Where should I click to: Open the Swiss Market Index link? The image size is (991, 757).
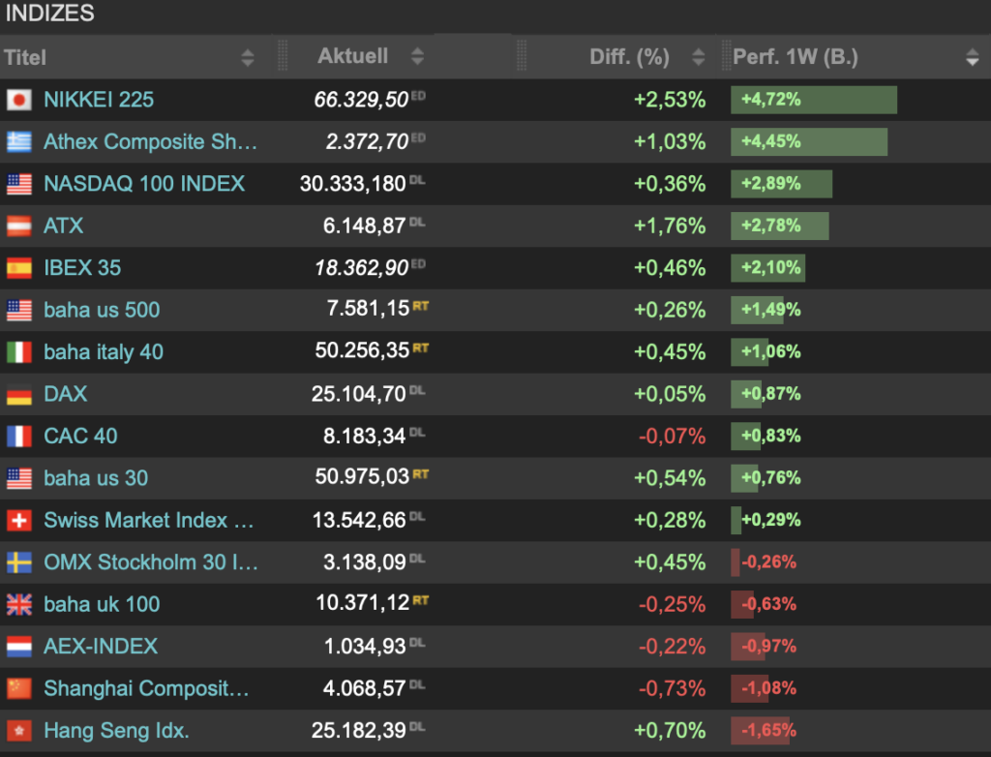[x=148, y=520]
